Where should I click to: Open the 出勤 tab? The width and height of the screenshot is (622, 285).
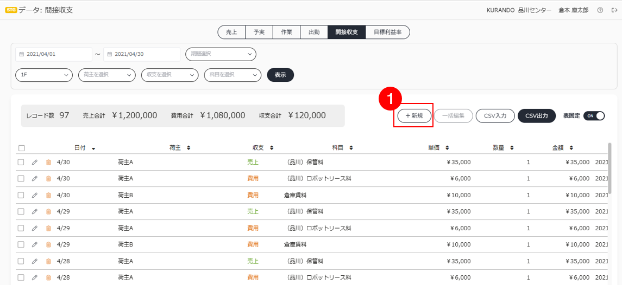tap(314, 33)
